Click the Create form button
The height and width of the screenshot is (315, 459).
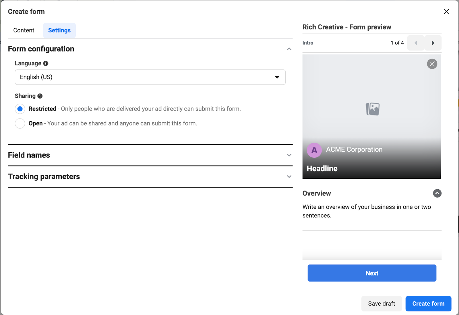point(428,304)
